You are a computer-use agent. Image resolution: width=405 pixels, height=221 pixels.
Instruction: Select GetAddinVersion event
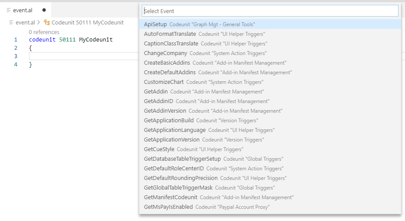point(270,110)
